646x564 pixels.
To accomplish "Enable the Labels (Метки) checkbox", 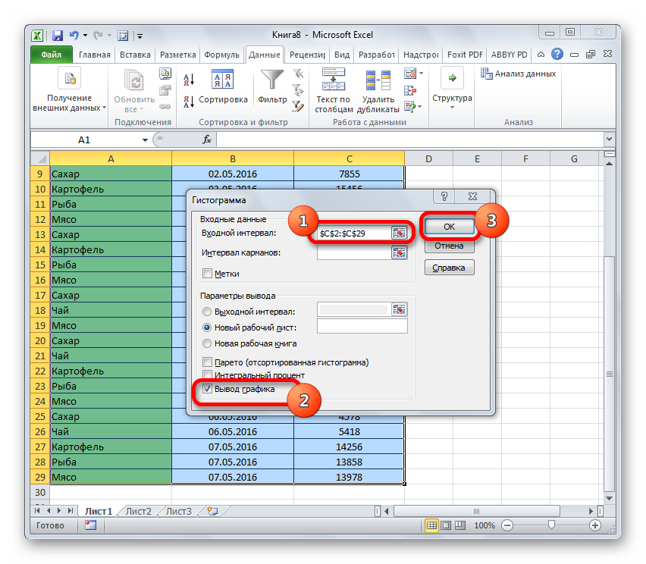I will pos(208,274).
